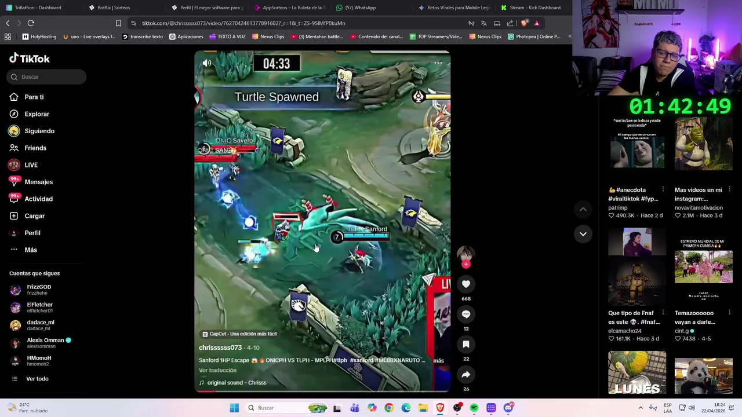
Task: Open Spotify from the taskbar
Action: tap(474, 408)
